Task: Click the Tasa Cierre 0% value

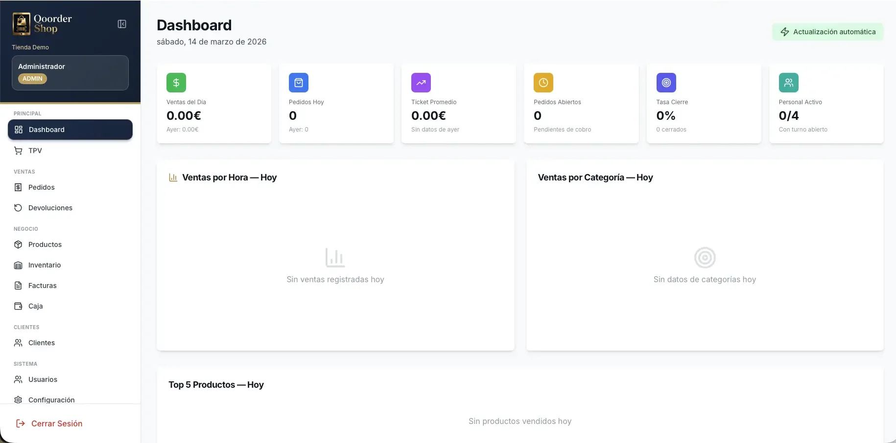Action: [666, 116]
